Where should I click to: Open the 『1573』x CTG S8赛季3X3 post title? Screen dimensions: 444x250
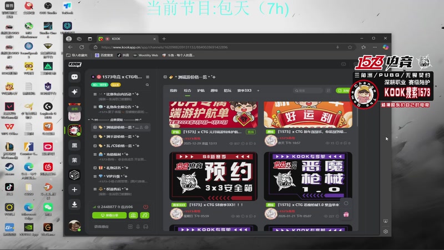216,204
